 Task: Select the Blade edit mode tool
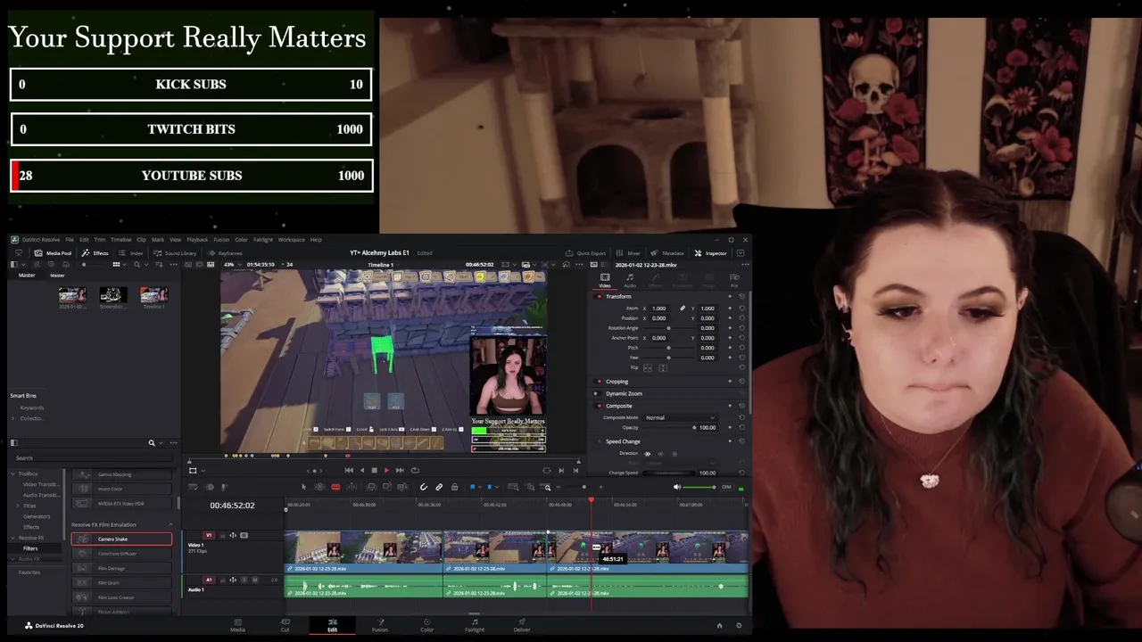click(335, 487)
